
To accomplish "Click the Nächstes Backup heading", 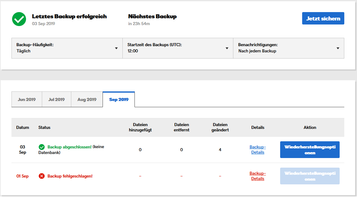I will click(152, 16).
